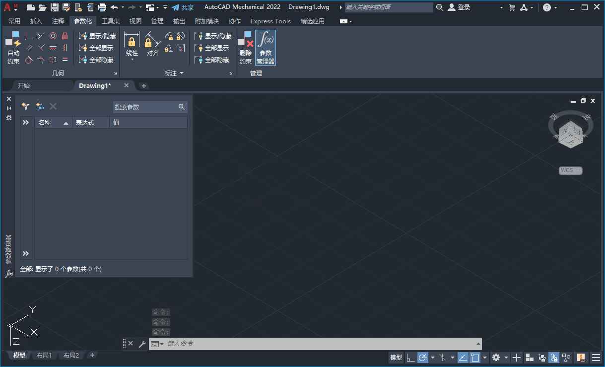This screenshot has height=367, width=605.
Task: Open the WCS coordinate system dropdown
Action: tap(571, 170)
